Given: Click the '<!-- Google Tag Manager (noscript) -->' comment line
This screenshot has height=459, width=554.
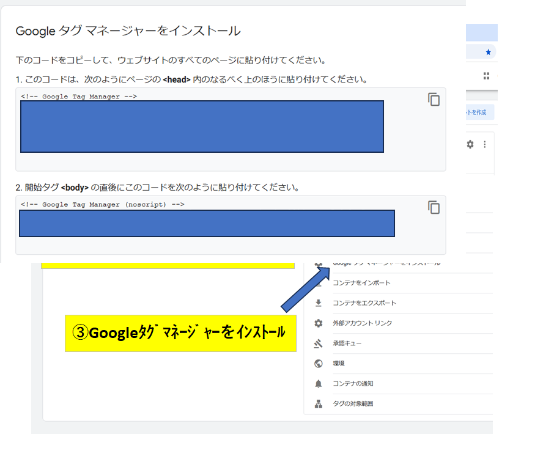Looking at the screenshot, I should pyautogui.click(x=103, y=204).
